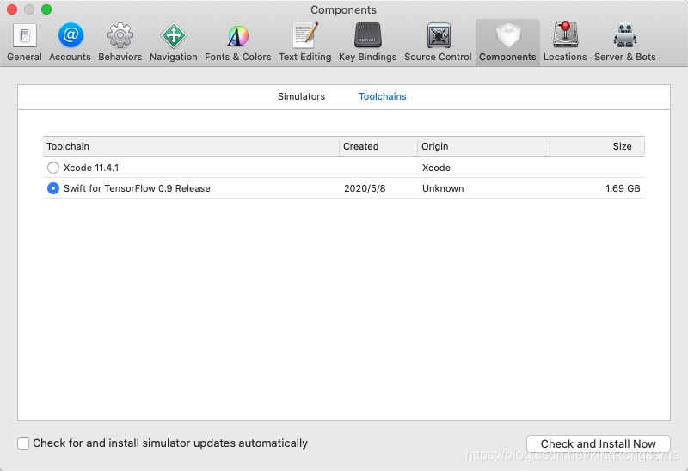Open the General preferences pane
The height and width of the screenshot is (471, 688).
[x=25, y=42]
